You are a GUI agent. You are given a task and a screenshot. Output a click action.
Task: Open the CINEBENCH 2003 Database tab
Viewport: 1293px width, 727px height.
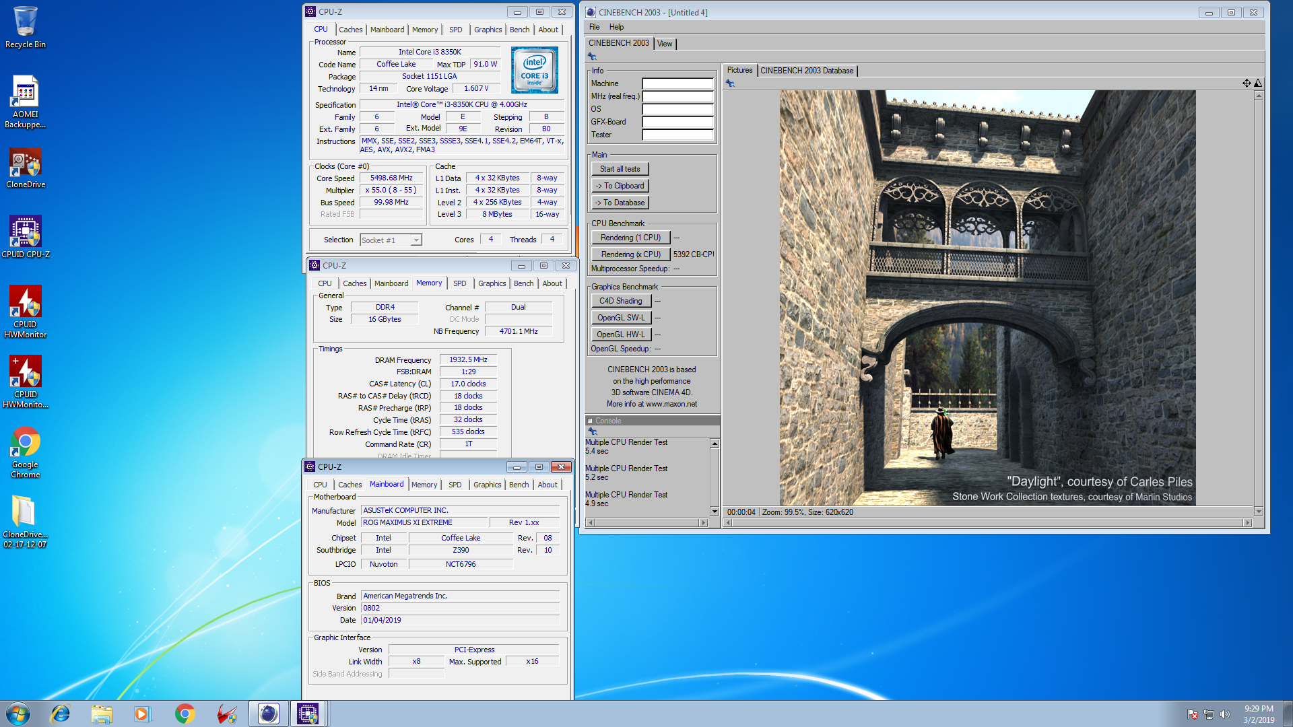pos(807,71)
